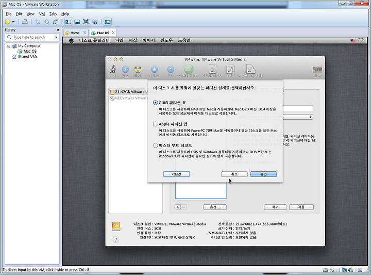Click the sound device icon in status bar

click(x=350, y=270)
